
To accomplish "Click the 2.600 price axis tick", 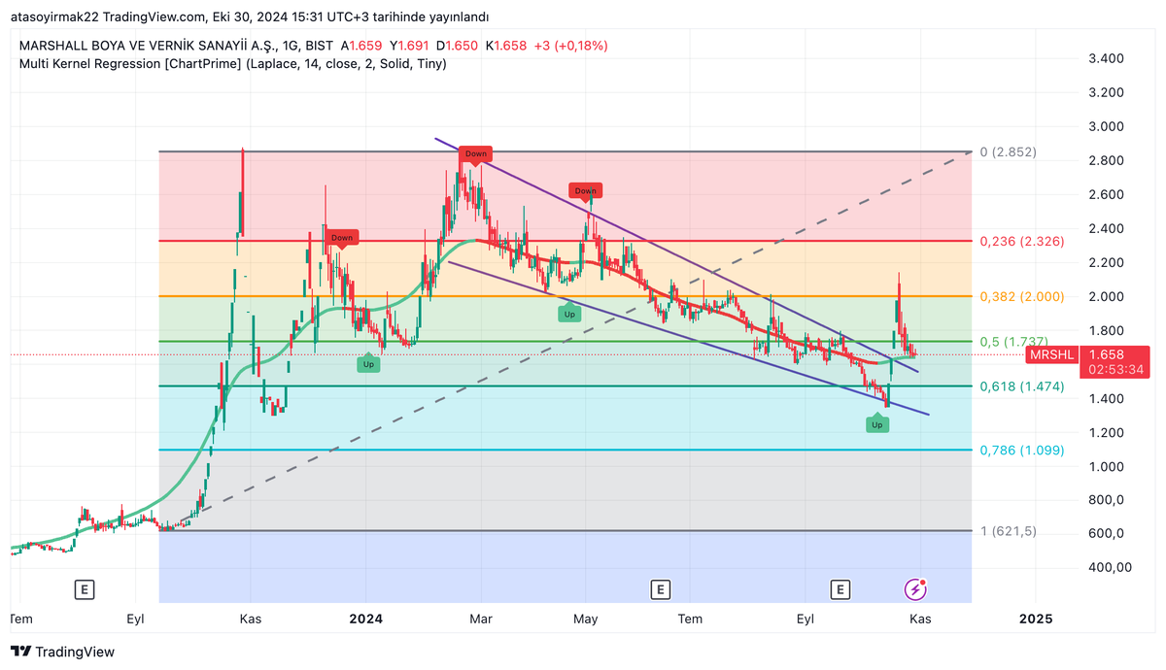I will pos(1107,195).
